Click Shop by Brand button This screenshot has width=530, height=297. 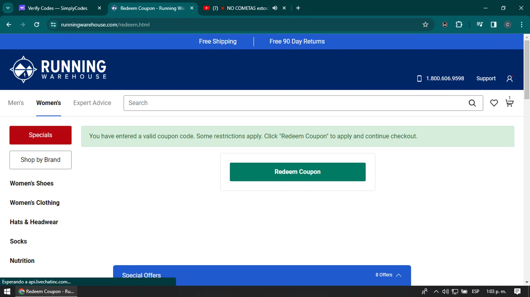click(40, 160)
